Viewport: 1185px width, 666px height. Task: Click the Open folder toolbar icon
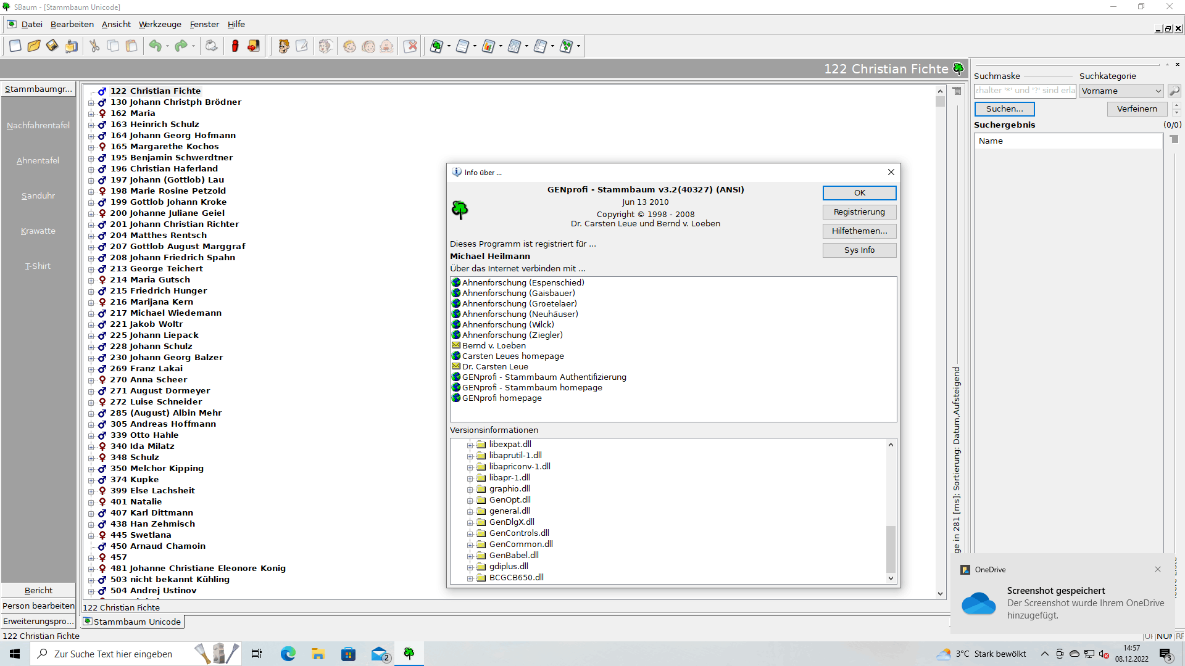34,46
